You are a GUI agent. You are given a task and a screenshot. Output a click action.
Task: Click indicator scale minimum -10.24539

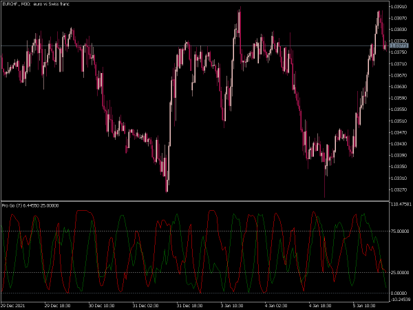(401, 300)
